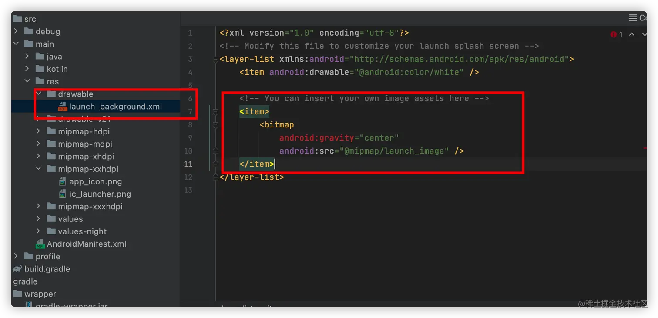Click the closing </item> tag

click(x=257, y=164)
